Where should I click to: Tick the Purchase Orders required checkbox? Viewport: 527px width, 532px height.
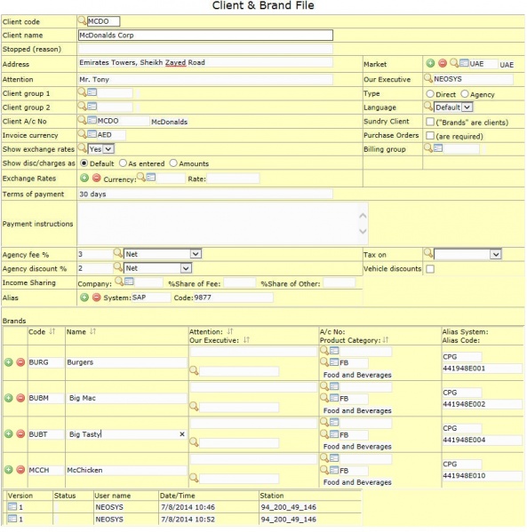(430, 135)
